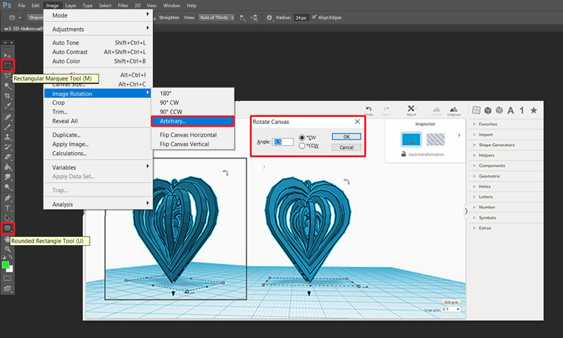This screenshot has width=563, height=338.
Task: Click Tinkercad workplane grid icon
Action: pos(476,111)
